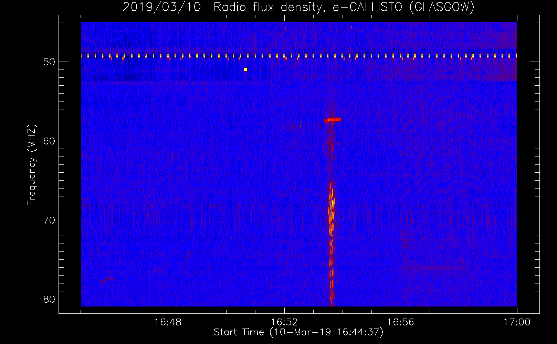Click the red horizontal bar near 57 MHz
557x344 pixels.
click(333, 120)
